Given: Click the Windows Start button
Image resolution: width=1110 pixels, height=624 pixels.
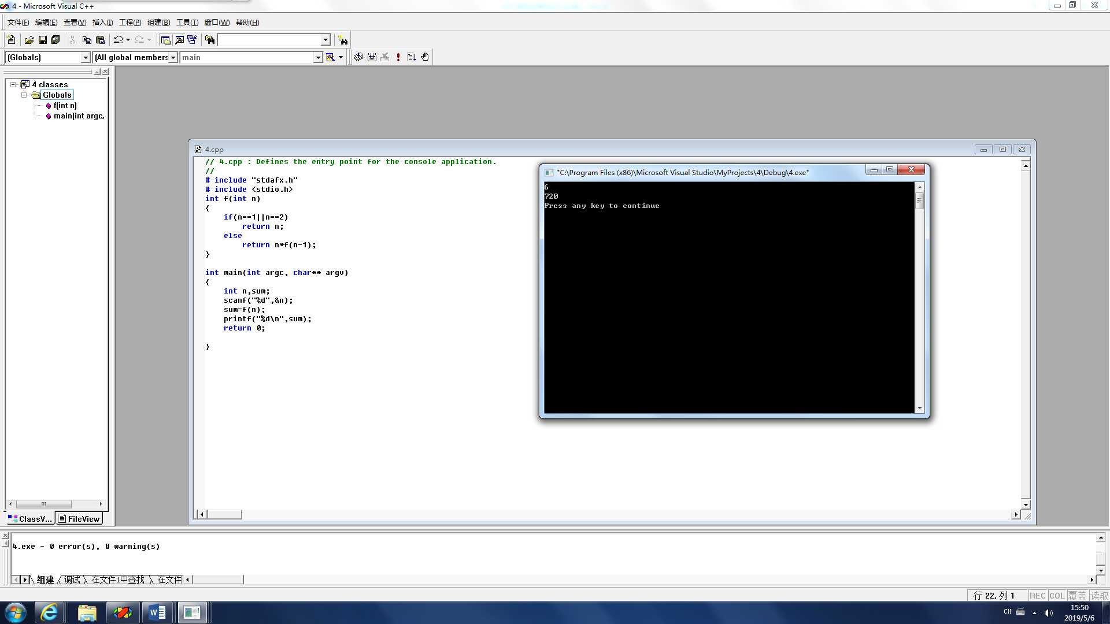Looking at the screenshot, I should (x=16, y=612).
